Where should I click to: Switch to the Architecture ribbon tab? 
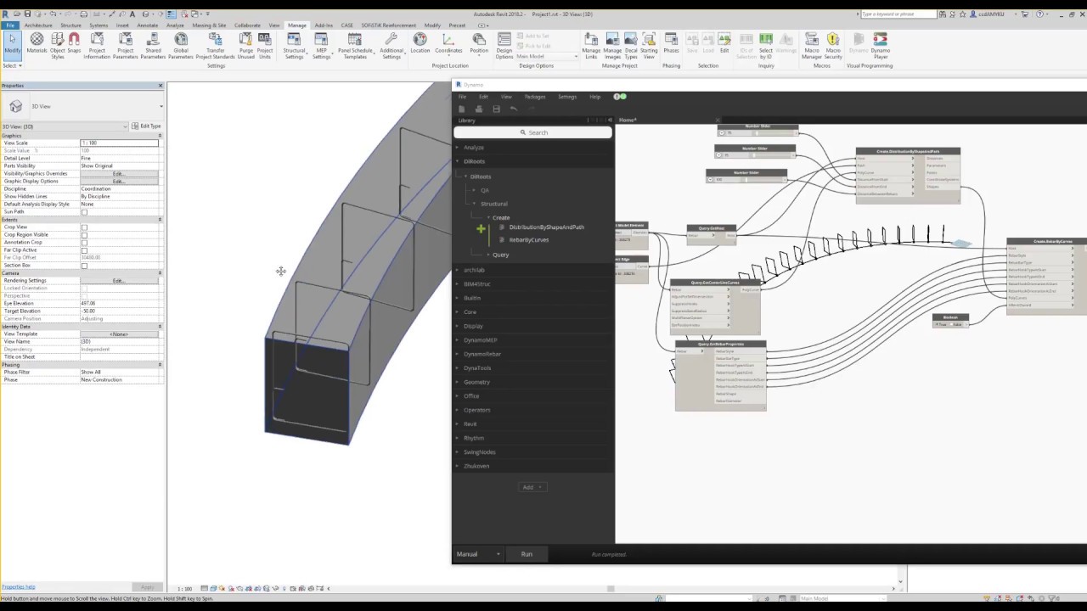(38, 25)
